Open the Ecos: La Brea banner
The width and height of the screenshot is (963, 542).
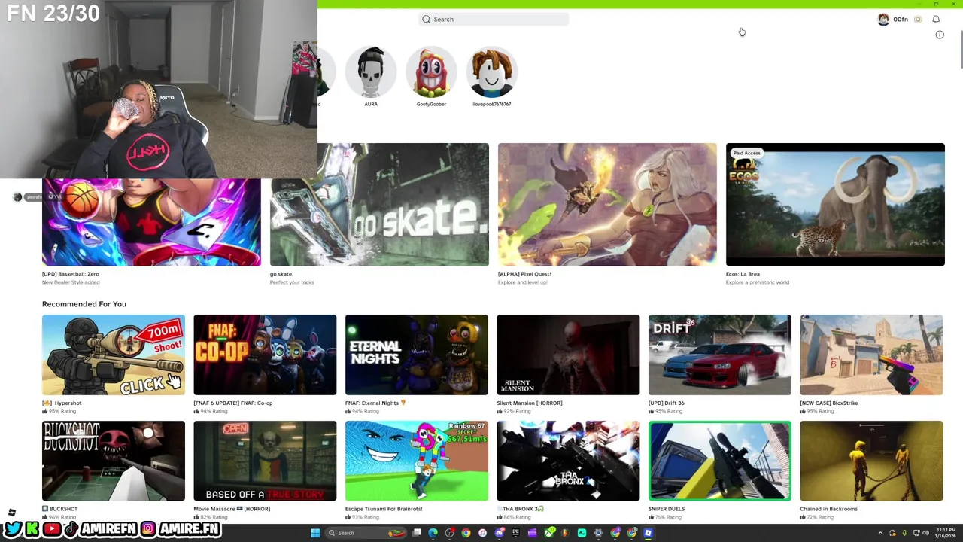(x=835, y=204)
